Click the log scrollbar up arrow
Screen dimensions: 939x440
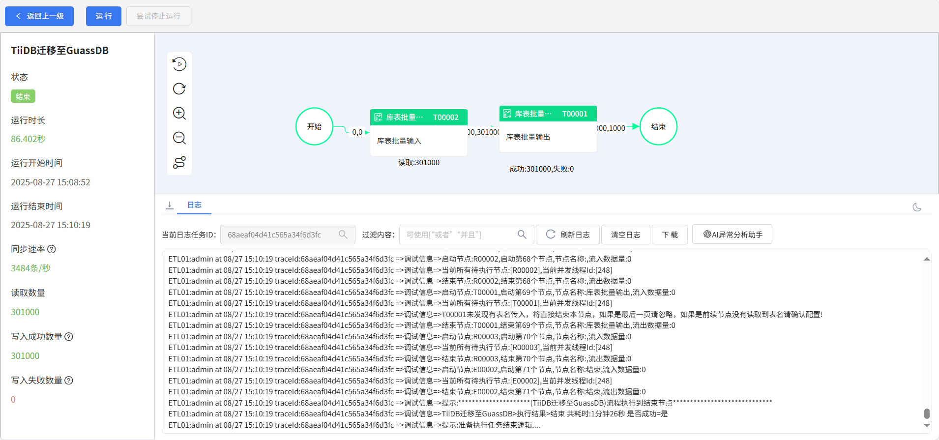click(x=927, y=259)
